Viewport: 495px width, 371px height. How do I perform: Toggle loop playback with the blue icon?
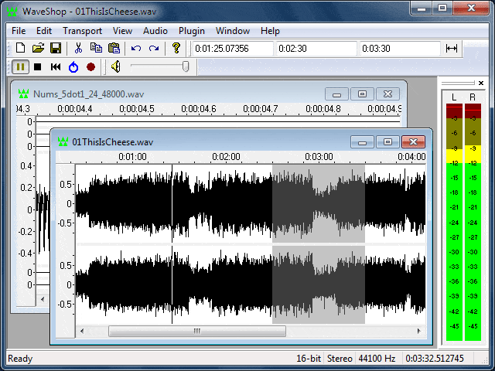tap(73, 67)
